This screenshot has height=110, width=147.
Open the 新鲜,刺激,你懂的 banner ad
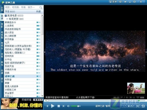tap(22, 104)
